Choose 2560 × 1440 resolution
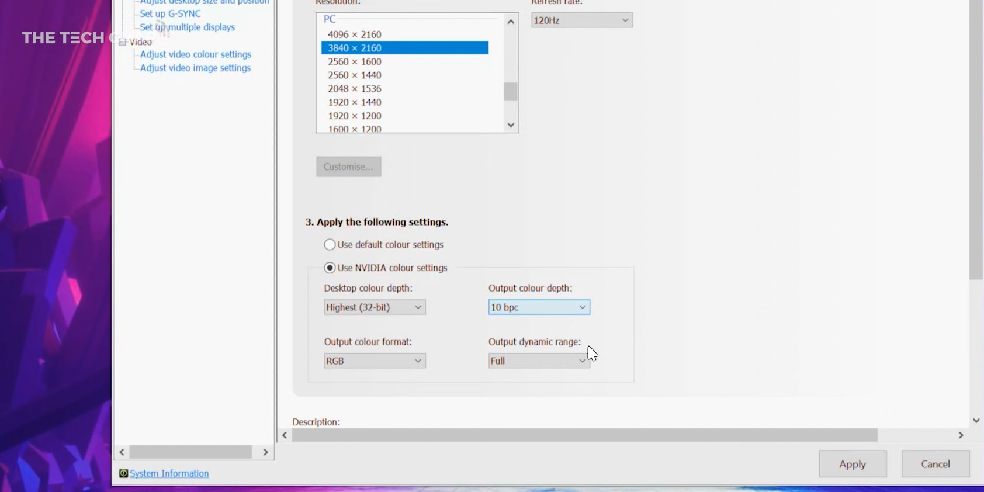Screen dimensions: 984x492 pyautogui.click(x=354, y=75)
